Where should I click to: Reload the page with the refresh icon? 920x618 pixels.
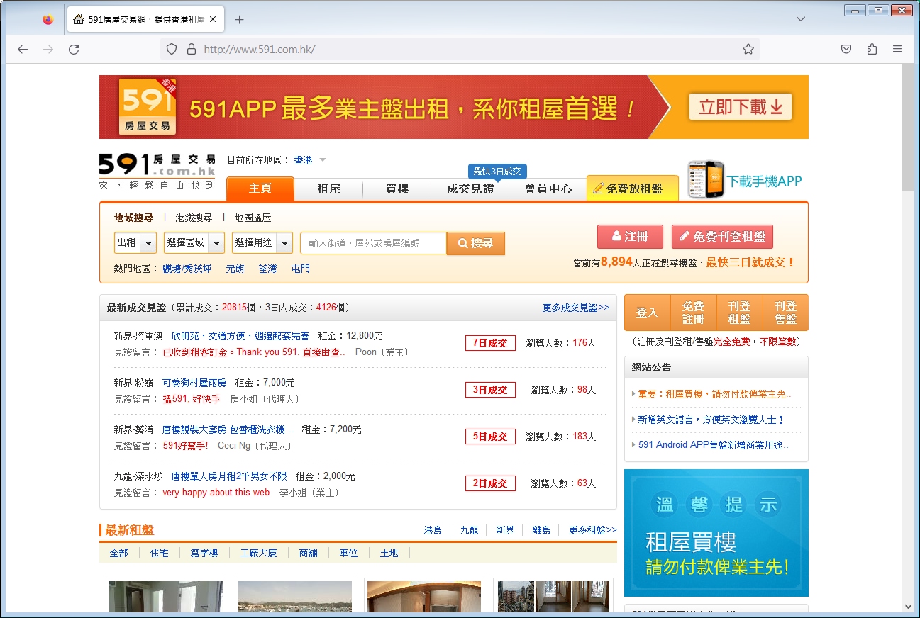pyautogui.click(x=74, y=49)
